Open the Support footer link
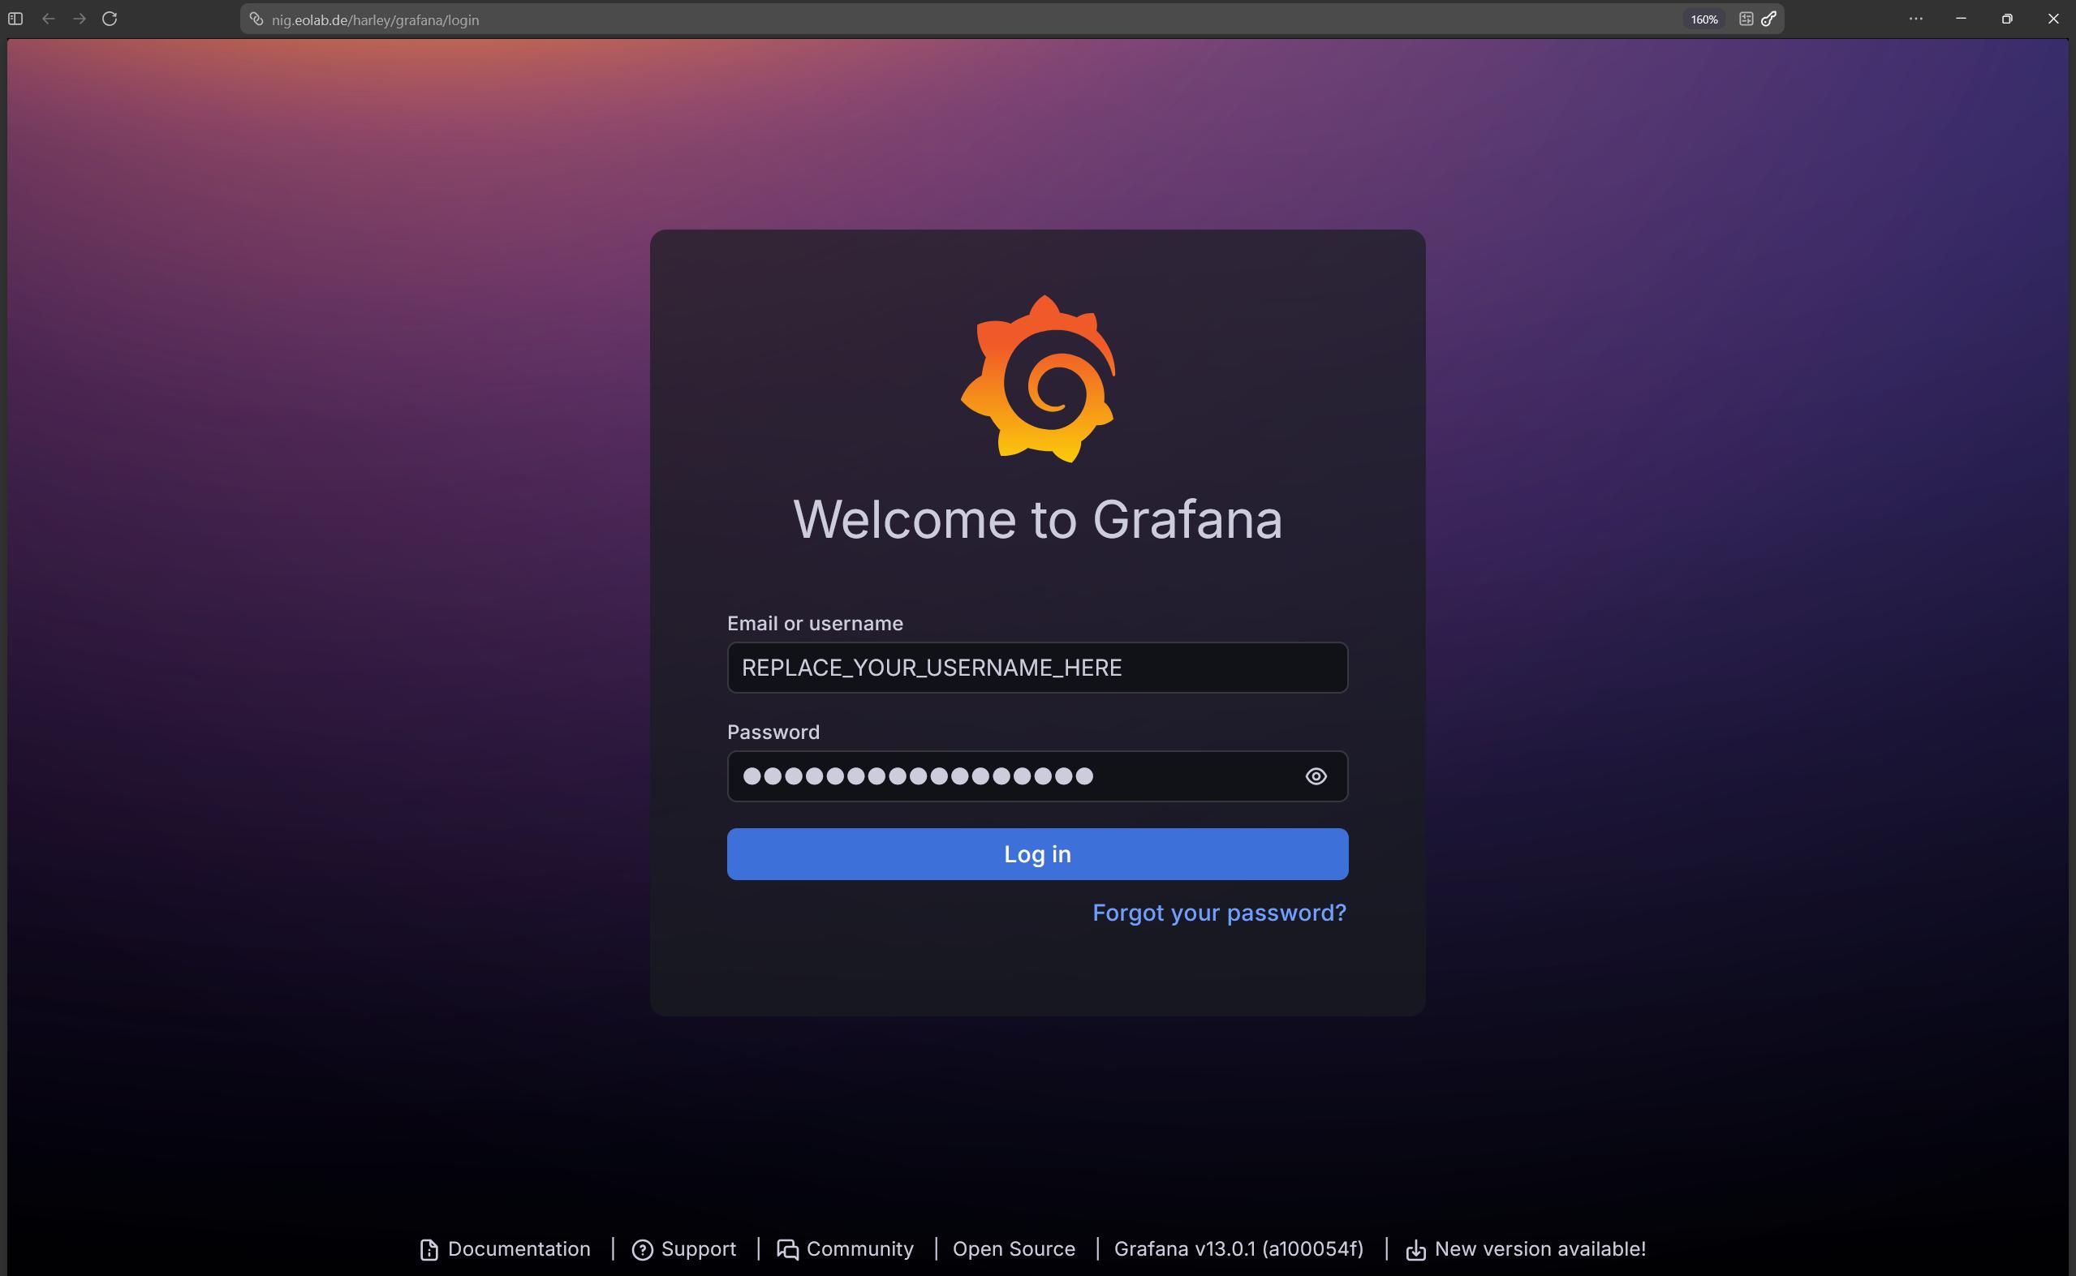Viewport: 2076px width, 1276px height. (x=684, y=1249)
